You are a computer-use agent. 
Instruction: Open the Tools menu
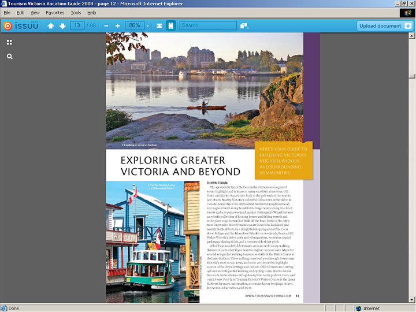[76, 13]
